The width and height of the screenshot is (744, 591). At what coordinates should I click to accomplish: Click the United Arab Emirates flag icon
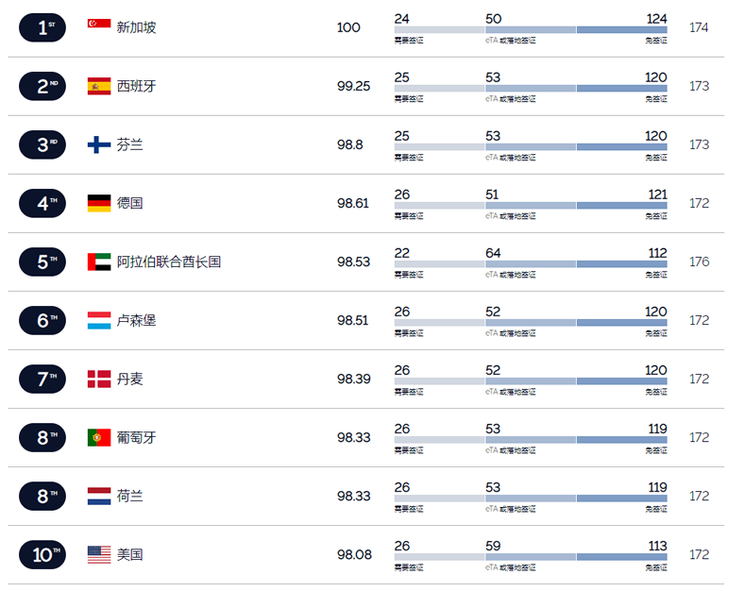point(99,262)
